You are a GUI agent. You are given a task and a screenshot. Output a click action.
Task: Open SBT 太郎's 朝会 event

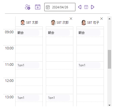coord(28,33)
